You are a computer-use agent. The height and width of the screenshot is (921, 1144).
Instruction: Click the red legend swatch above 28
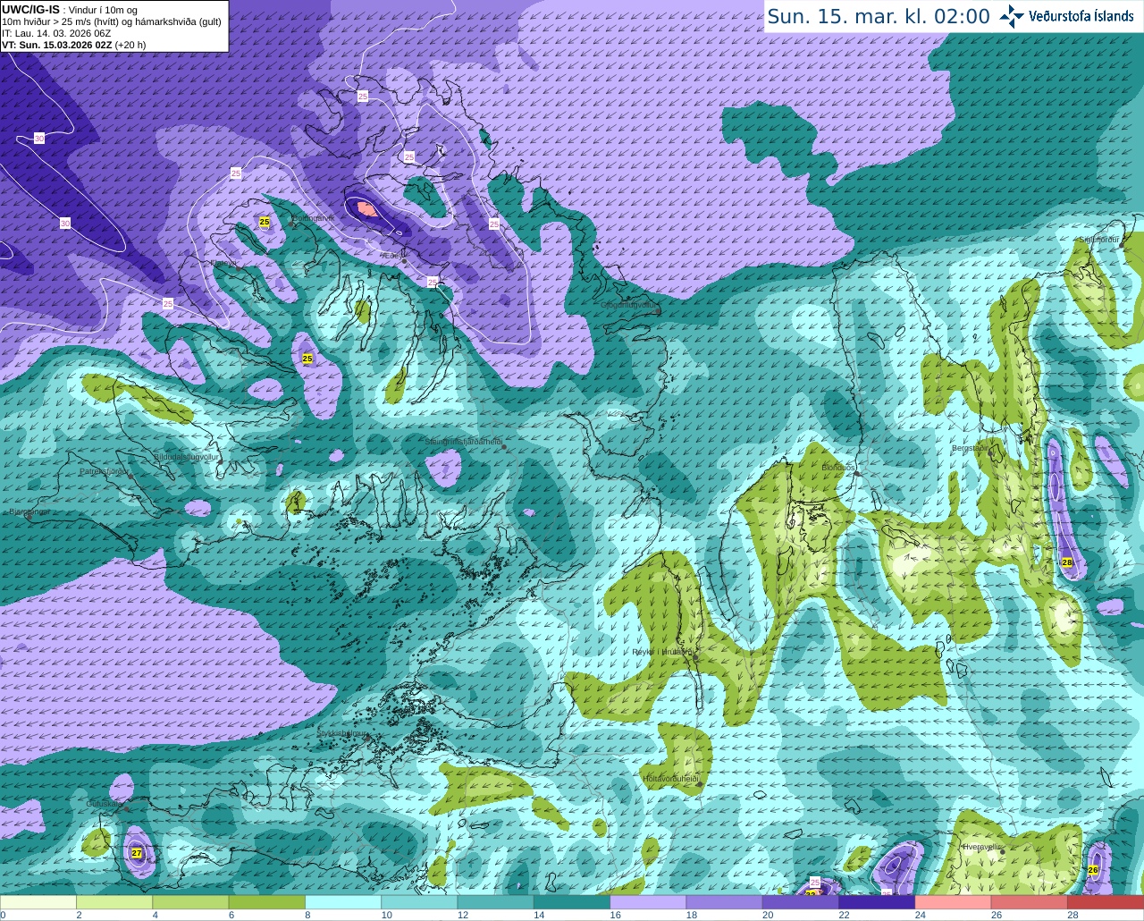(1106, 902)
